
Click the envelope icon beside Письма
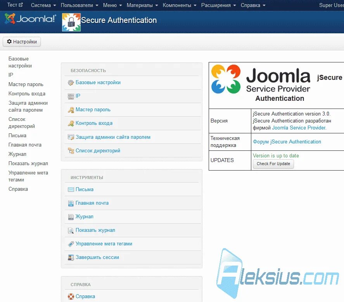click(71, 190)
